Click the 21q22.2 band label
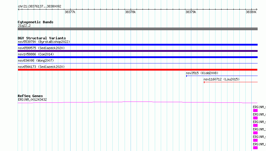This screenshot has height=151, width=266. coord(24,26)
